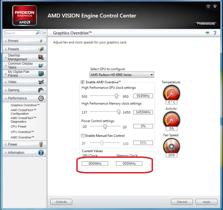Expand the Desktop Management section
This screenshot has height=210, width=223.
(24, 57)
